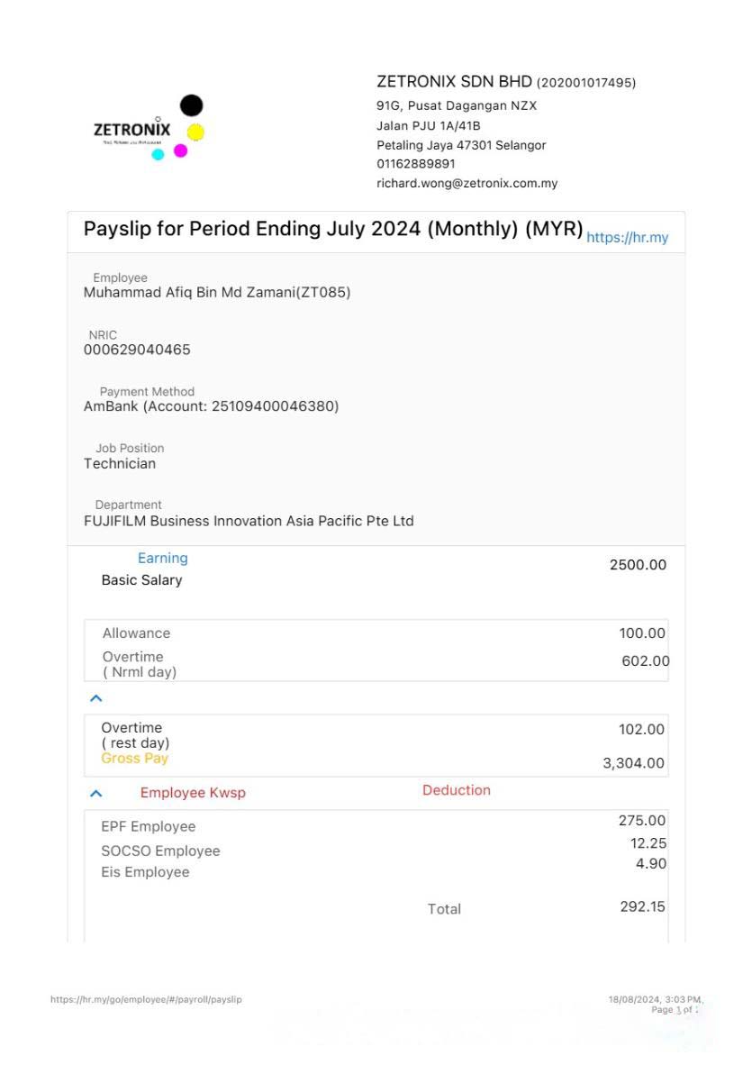Click the Deduction section header
752x1065 pixels.
[456, 790]
